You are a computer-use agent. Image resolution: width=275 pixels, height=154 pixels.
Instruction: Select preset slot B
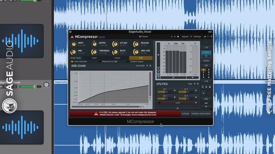coord(209,70)
